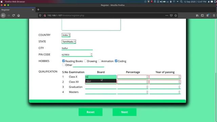Open the Firefox Web Browser menu
Screen dimensions: 217x122
click(15, 2)
